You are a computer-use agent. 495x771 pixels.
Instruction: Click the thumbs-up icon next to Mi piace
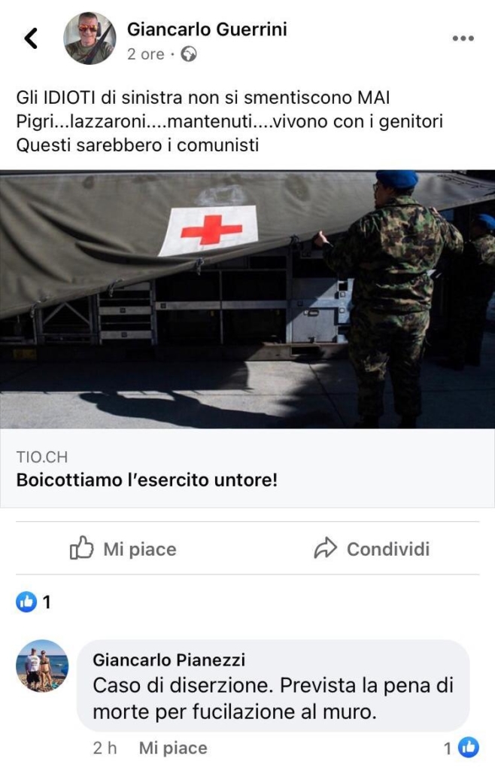coord(81,548)
